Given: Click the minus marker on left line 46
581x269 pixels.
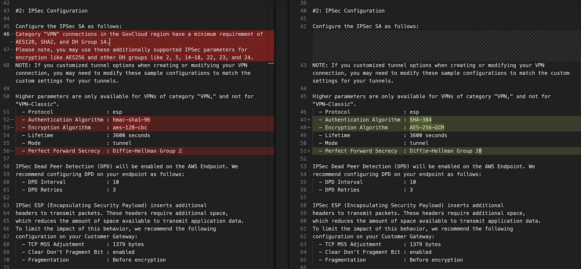Looking at the screenshot, I should tap(12, 34).
